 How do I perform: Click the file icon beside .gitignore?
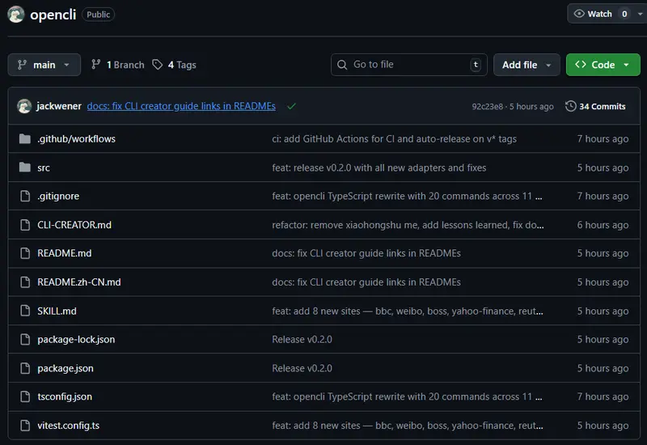pos(25,196)
